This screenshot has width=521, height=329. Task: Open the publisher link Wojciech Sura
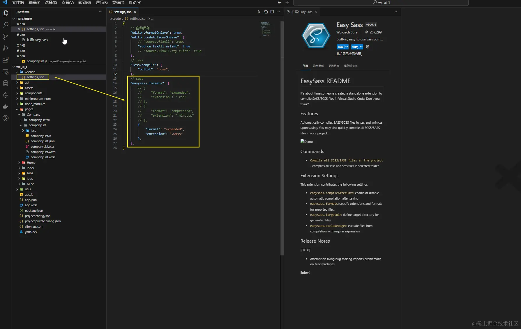click(x=347, y=32)
